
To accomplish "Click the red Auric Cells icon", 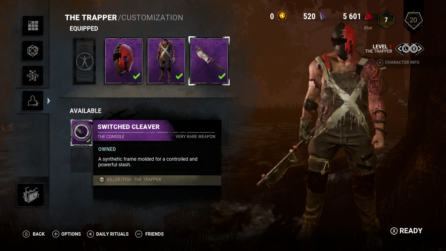I will (x=369, y=16).
